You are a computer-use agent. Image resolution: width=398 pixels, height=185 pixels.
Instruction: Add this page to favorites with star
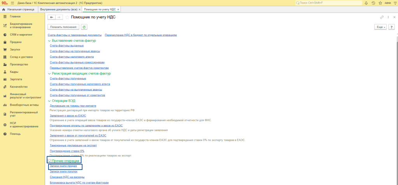click(x=67, y=17)
